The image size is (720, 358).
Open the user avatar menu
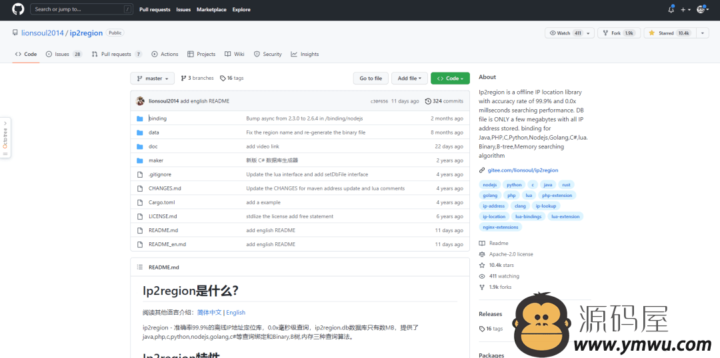point(703,9)
